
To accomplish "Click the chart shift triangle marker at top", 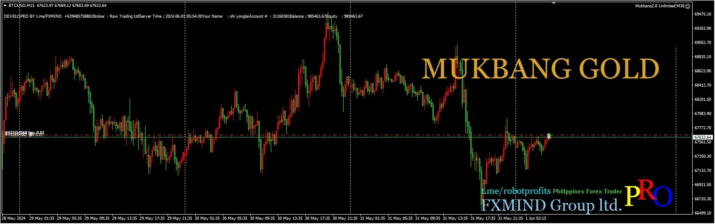I will point(554,3).
